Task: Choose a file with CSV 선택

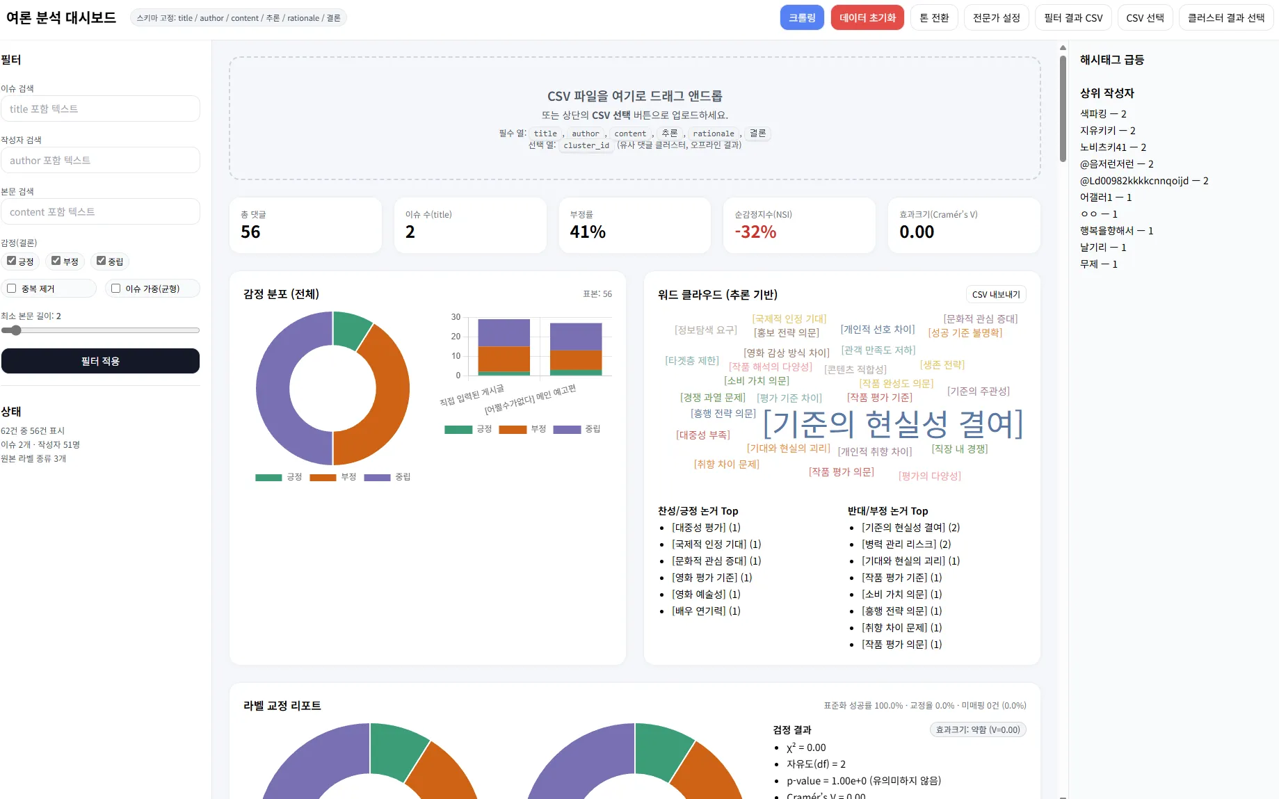Action: tap(1145, 17)
